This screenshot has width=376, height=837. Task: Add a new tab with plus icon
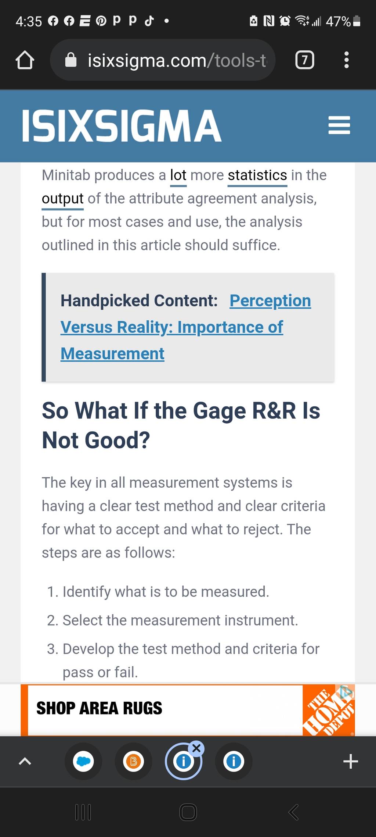click(351, 761)
